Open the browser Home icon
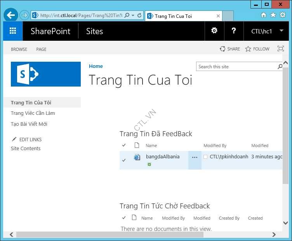The width and height of the screenshot is (292, 241). (x=264, y=15)
